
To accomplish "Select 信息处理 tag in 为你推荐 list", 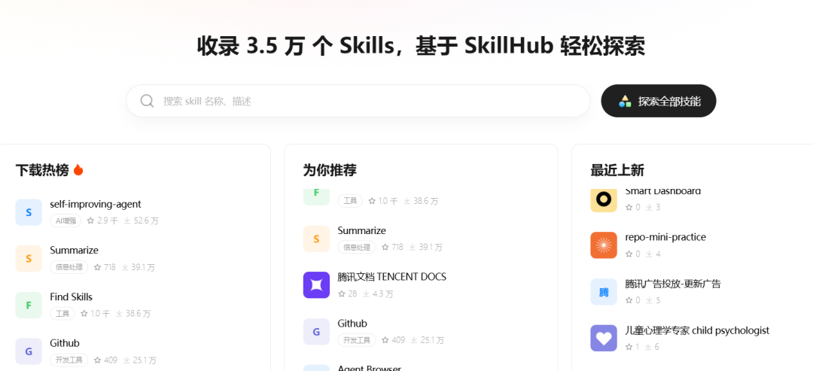I will pyautogui.click(x=357, y=247).
